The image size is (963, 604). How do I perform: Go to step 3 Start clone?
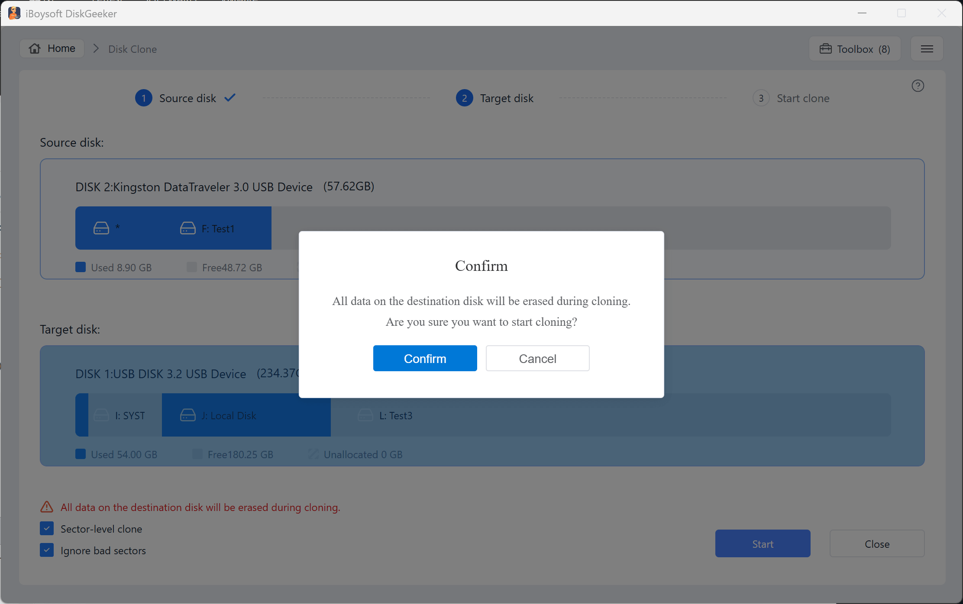coord(791,98)
